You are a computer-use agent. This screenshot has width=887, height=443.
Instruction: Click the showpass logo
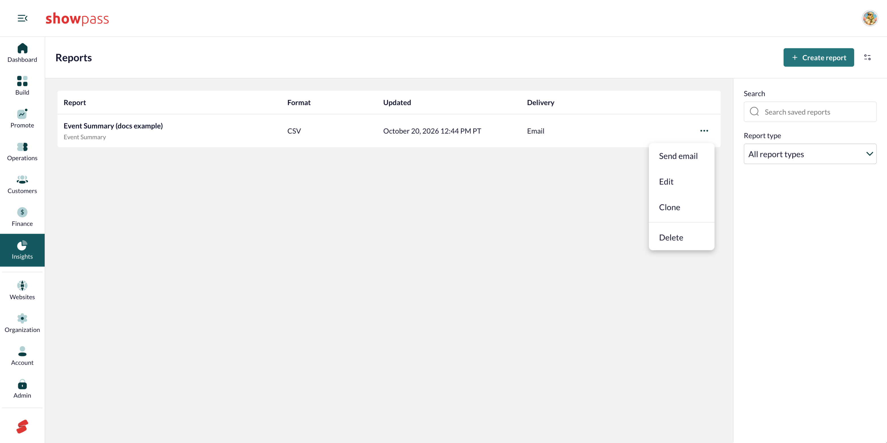(77, 19)
